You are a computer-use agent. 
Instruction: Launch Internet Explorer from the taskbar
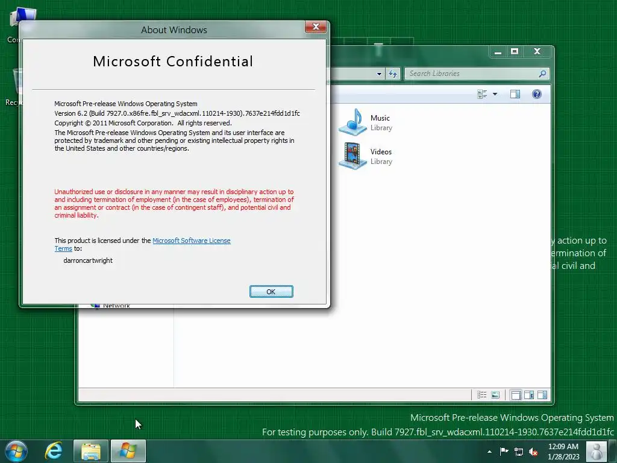point(54,451)
